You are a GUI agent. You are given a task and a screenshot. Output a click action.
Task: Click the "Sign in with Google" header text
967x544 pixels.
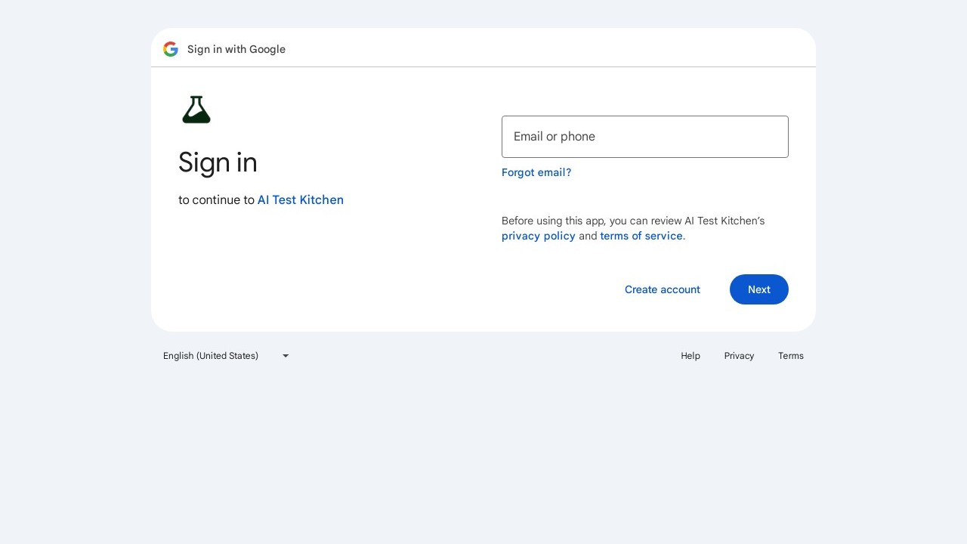236,49
